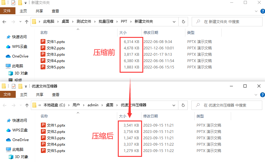Viewport: 265px width, 162px height.
Task: Open 3D 对象 in upper window sidebar
Action: [x=18, y=73]
